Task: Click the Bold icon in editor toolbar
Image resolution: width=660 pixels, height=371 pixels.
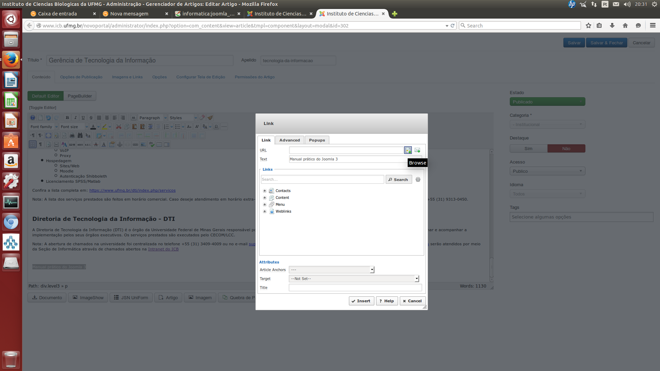Action: click(x=67, y=118)
